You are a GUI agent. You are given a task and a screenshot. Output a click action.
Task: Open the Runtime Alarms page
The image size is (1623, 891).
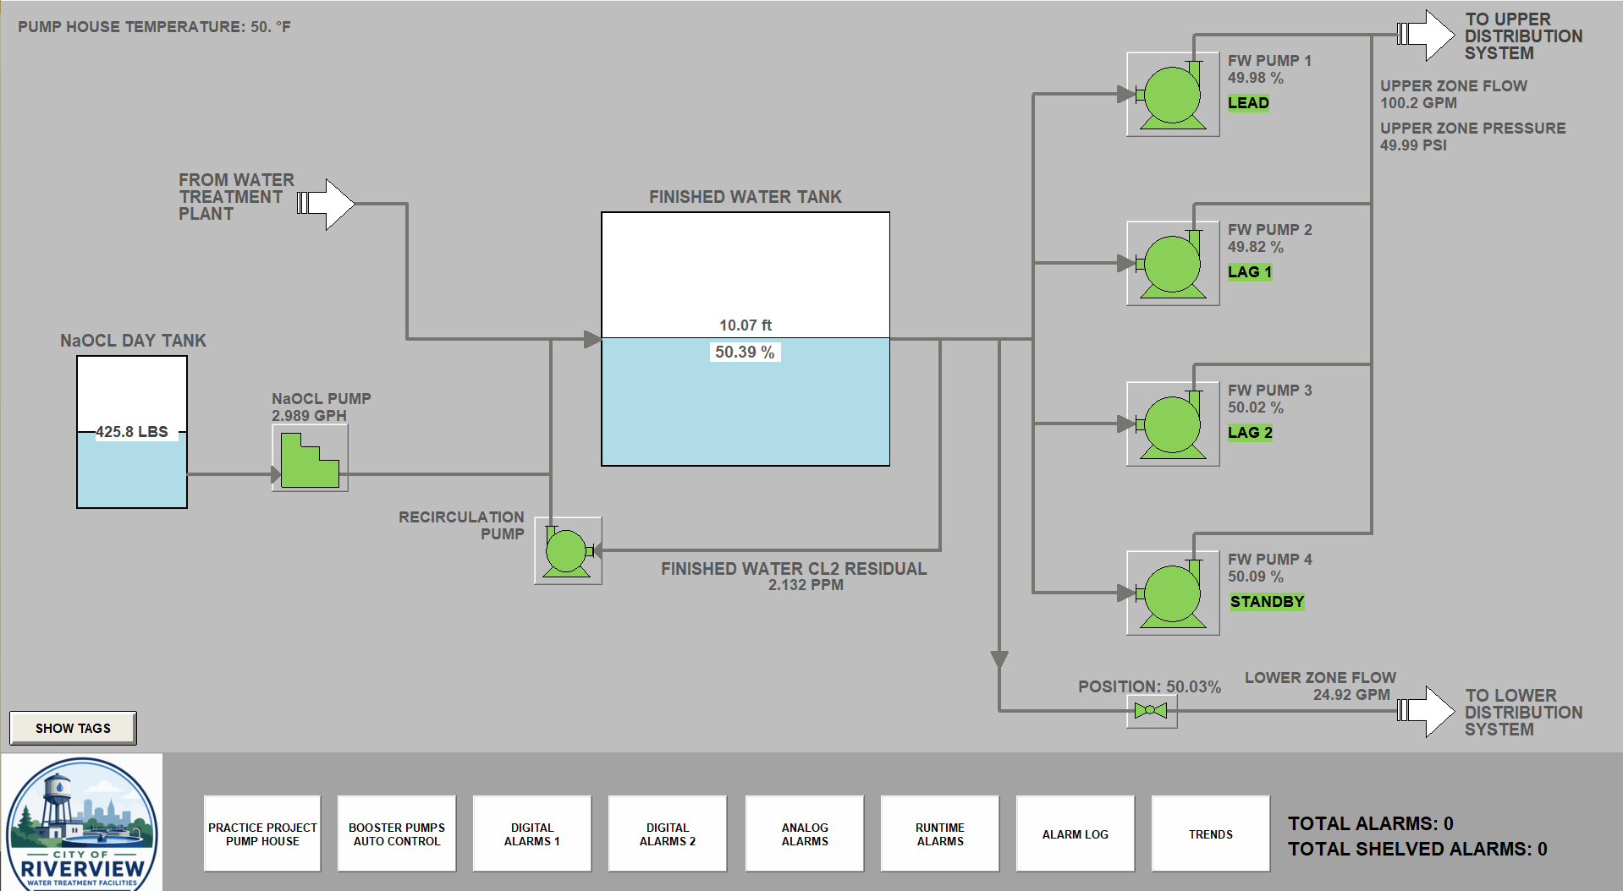(940, 834)
